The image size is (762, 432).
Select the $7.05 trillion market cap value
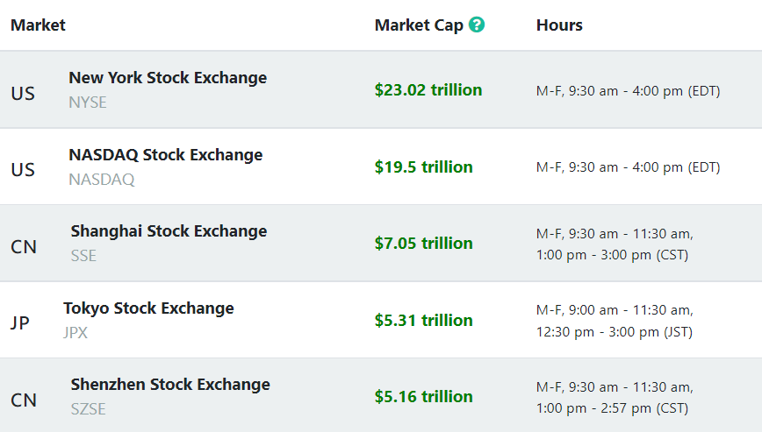(x=424, y=243)
